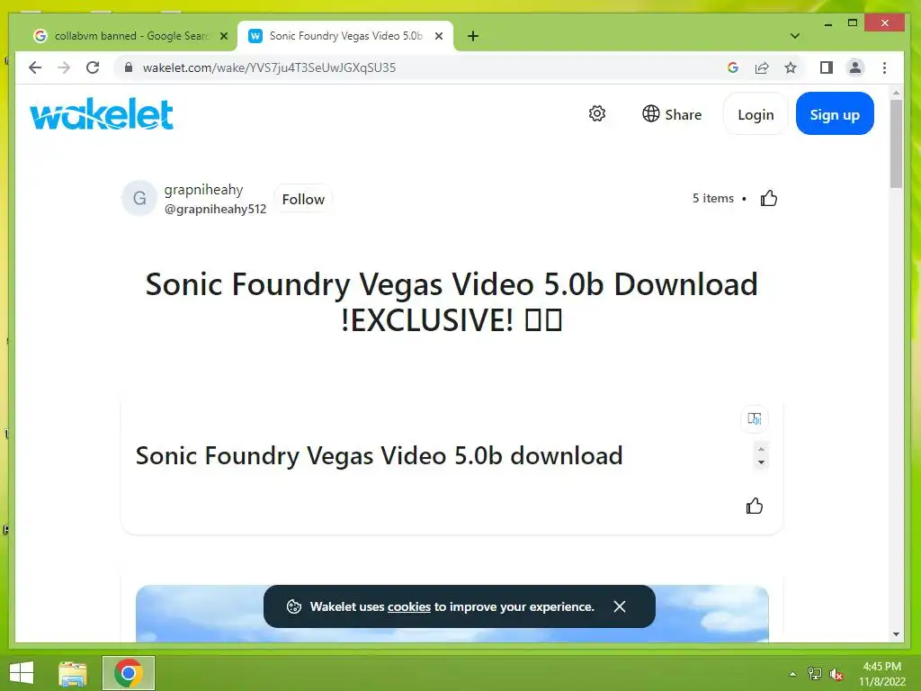Click the card heading Sonic Foundry Vegas Video 5.0b download
The image size is (921, 691).
379,455
